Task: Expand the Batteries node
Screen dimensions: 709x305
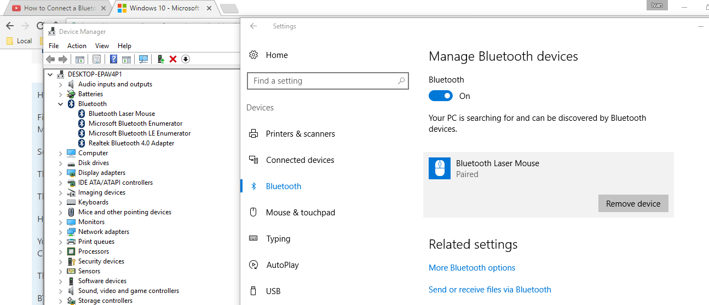Action: click(61, 94)
